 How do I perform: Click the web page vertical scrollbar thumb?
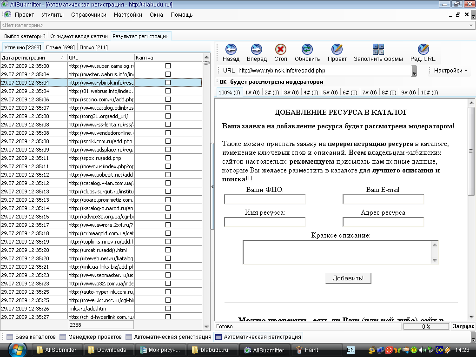tap(471, 151)
